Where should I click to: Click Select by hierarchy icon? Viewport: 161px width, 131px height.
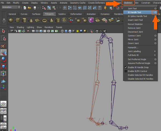(x=44, y=8)
